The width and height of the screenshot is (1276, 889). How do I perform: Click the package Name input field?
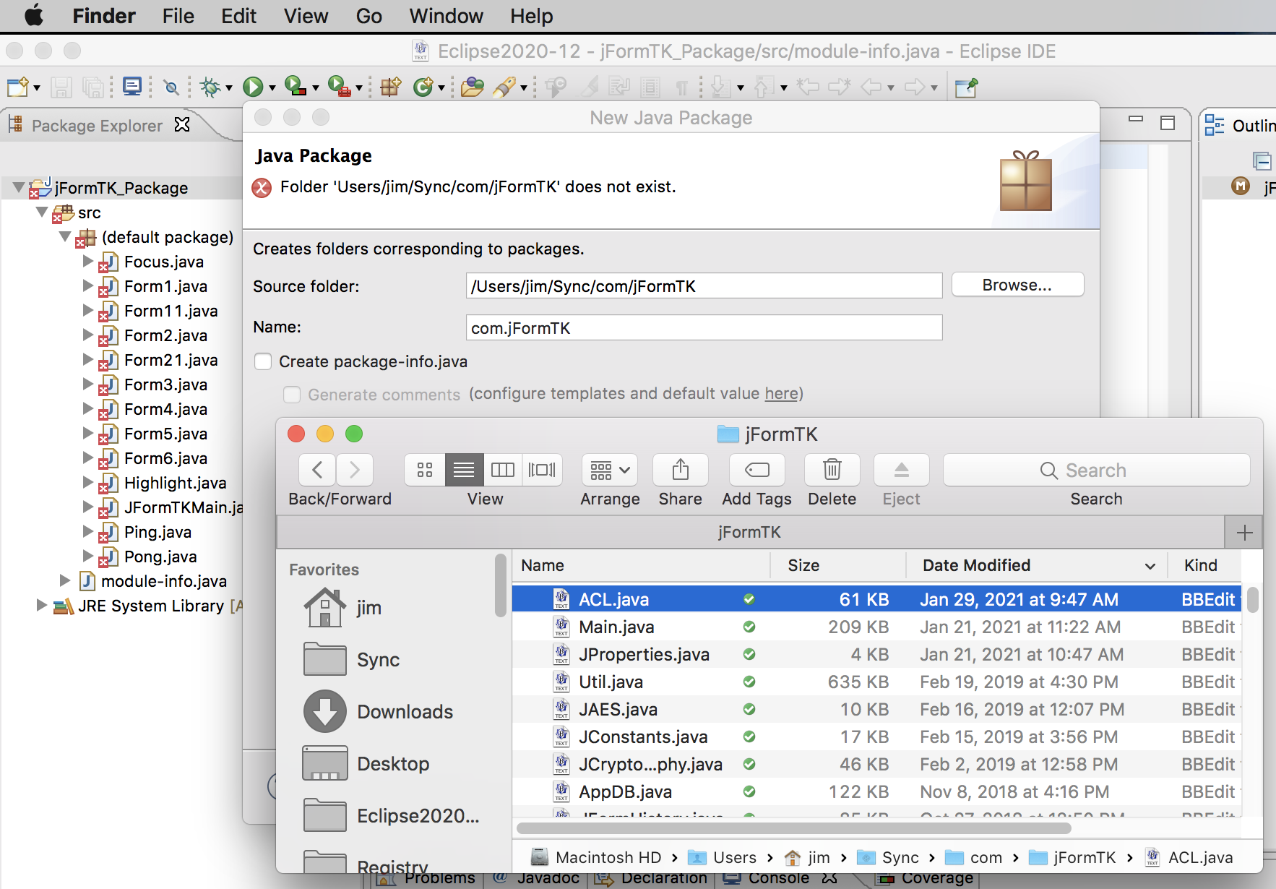[703, 328]
